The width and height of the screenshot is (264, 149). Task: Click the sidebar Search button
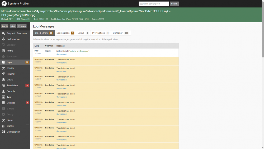pos(22,26)
